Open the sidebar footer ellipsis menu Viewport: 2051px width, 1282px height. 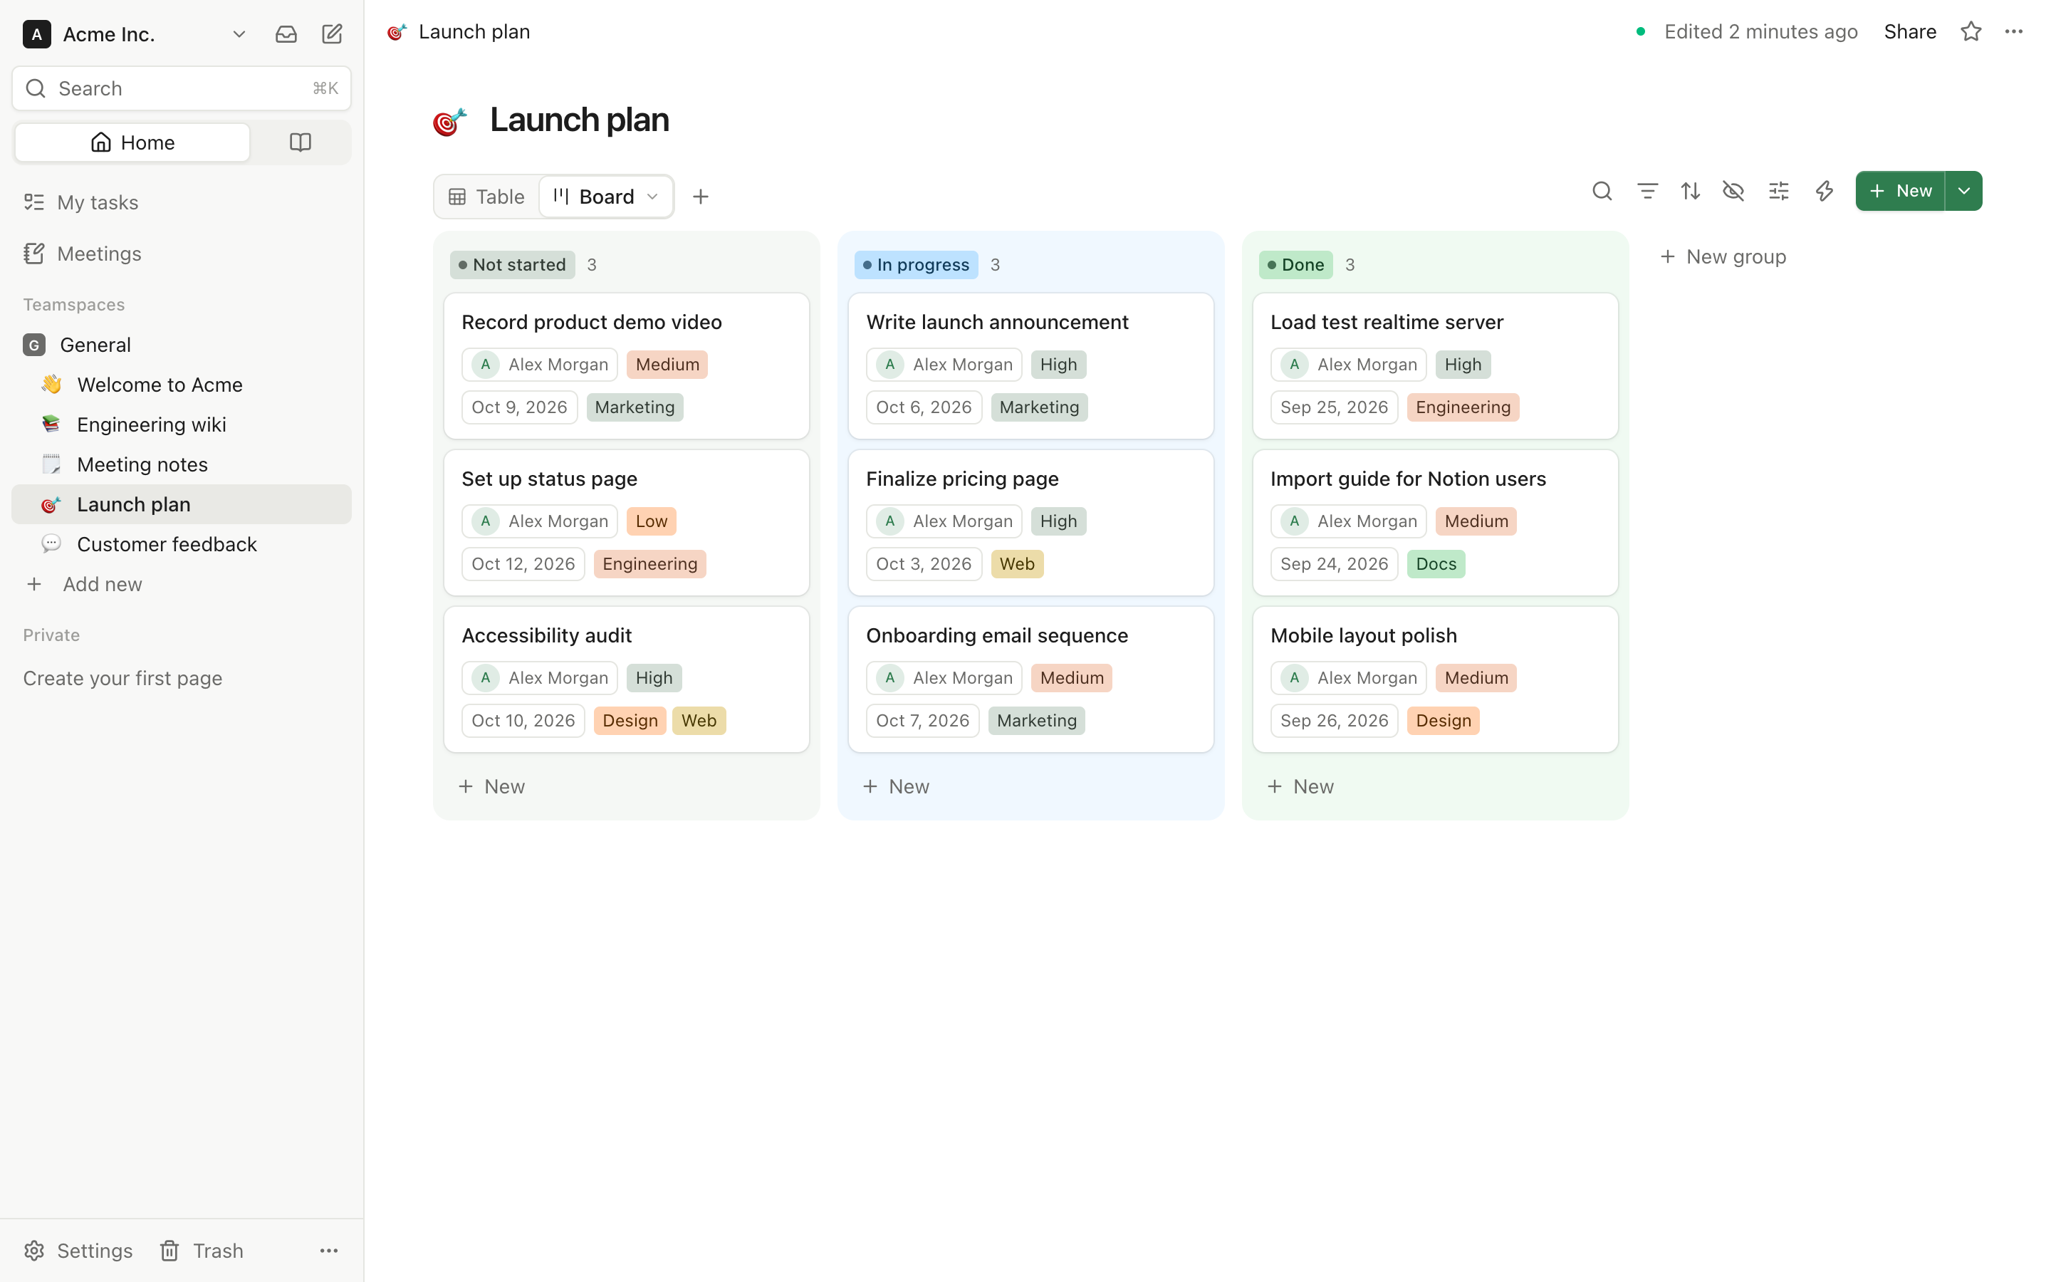[329, 1251]
